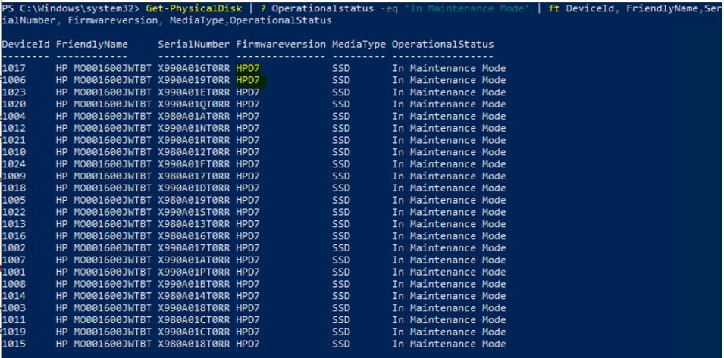This screenshot has width=724, height=358.
Task: Select the DeviceId column header
Action: point(26,44)
